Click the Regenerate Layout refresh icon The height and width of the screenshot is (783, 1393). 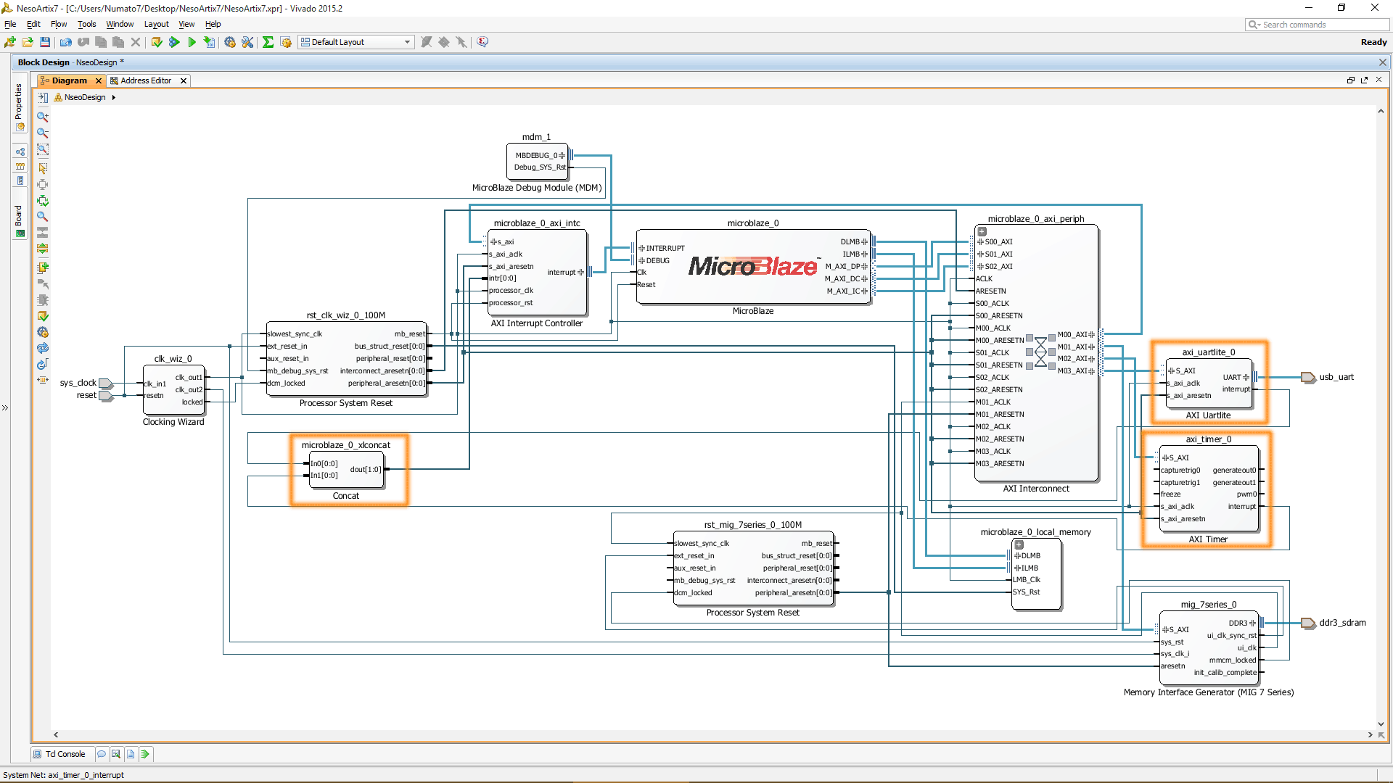(x=43, y=348)
